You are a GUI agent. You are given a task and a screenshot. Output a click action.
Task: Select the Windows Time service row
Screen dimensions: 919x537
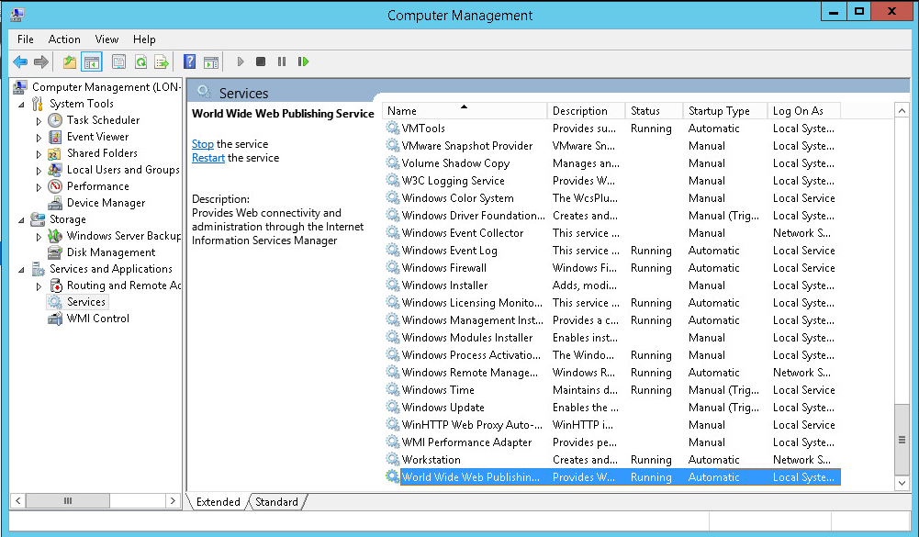(x=611, y=390)
